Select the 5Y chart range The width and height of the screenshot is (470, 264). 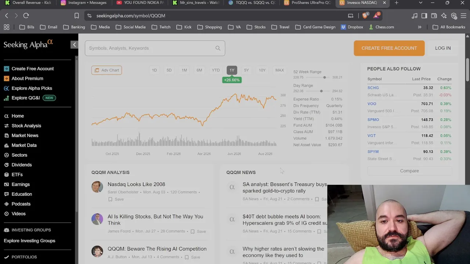point(246,70)
